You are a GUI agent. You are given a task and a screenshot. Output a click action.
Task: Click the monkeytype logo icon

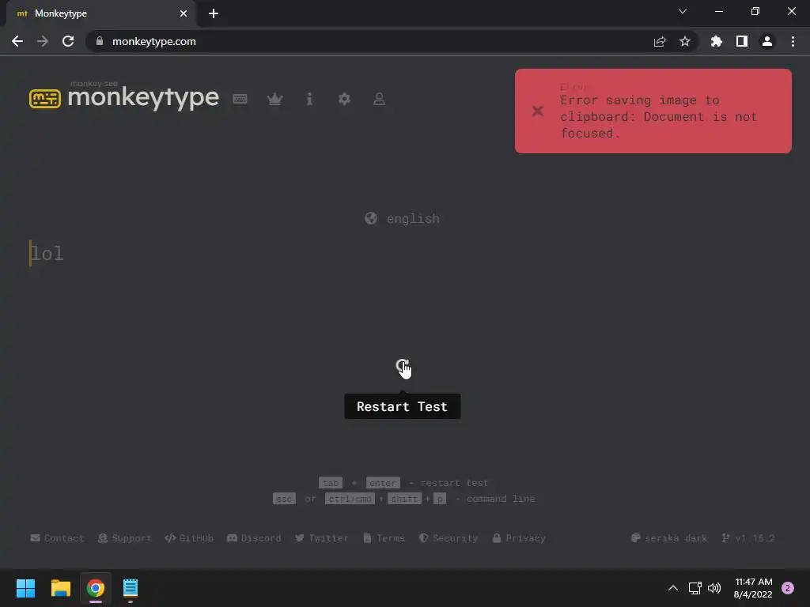click(45, 99)
